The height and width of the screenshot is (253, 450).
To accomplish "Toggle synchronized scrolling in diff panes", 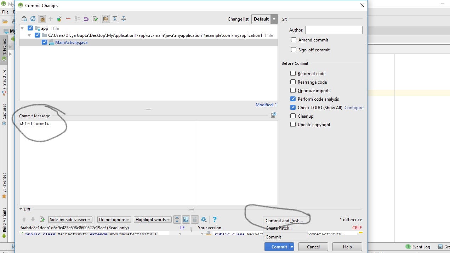I will tap(186, 219).
